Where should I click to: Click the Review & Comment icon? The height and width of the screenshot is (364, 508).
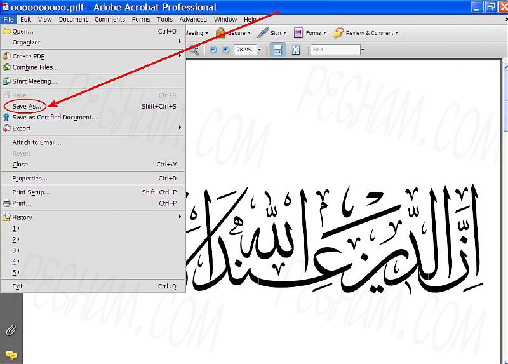point(338,33)
